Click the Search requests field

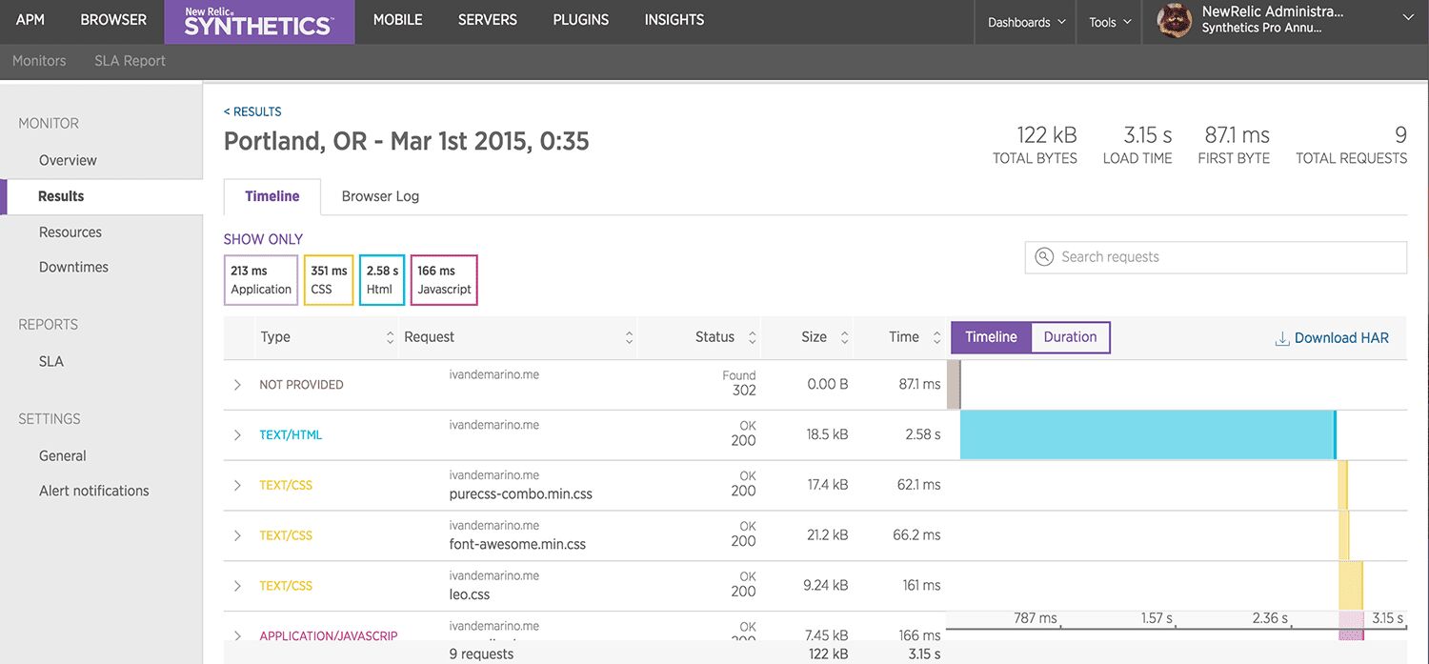coord(1216,257)
